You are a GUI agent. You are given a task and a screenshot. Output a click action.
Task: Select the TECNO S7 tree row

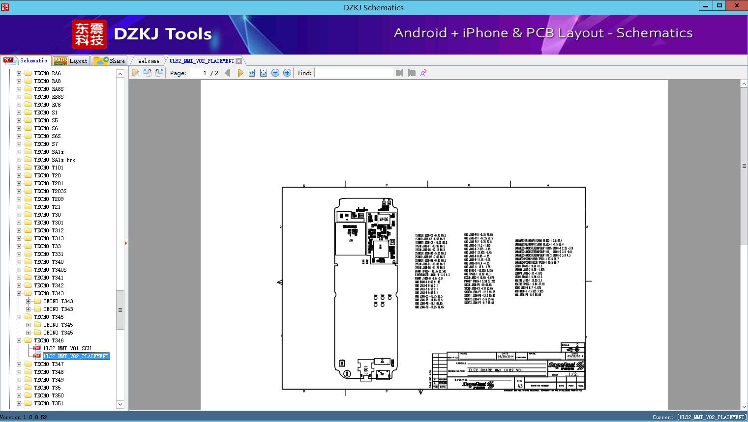[x=46, y=144]
